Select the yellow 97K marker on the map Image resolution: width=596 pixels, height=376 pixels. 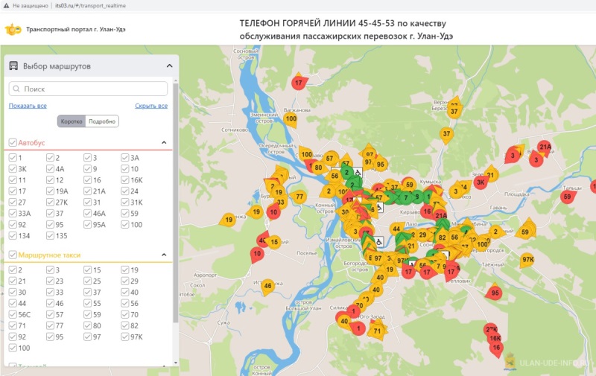tap(528, 260)
